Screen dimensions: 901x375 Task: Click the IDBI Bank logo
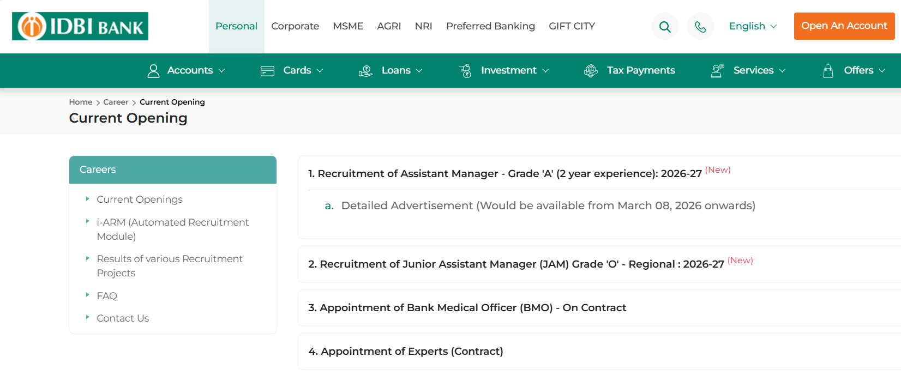[80, 26]
